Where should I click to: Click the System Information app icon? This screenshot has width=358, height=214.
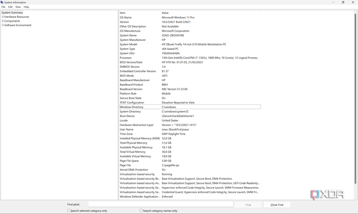(x=2, y=2)
